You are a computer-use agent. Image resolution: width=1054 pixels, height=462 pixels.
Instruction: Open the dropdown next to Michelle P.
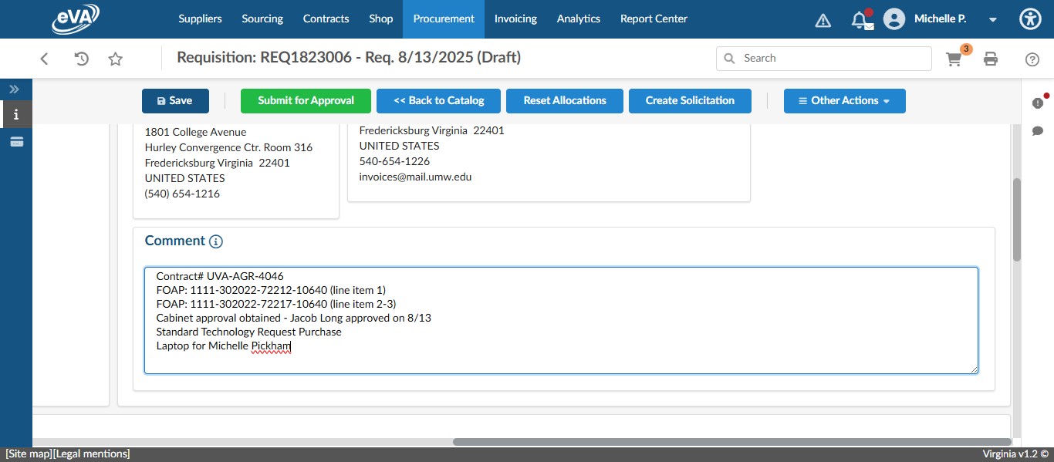(x=992, y=19)
